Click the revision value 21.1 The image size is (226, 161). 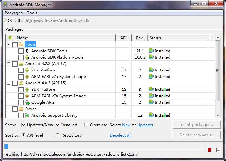coord(140,51)
